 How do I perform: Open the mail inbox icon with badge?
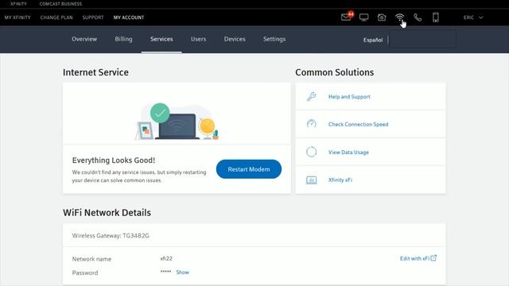click(x=347, y=17)
